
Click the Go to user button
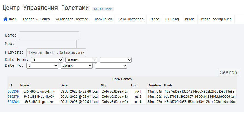pyautogui.click(x=103, y=9)
